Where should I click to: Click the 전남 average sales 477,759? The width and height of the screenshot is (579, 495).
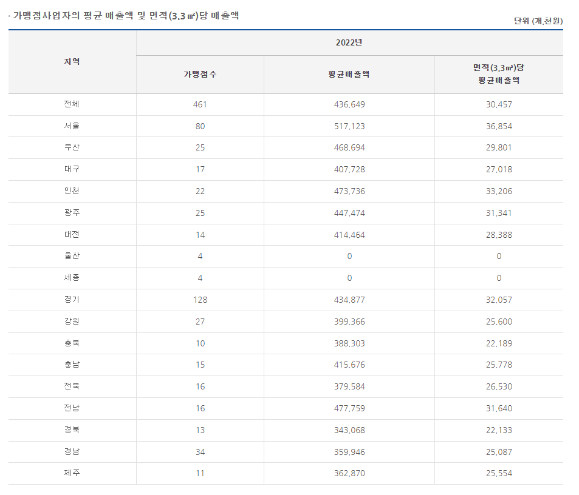coord(349,408)
